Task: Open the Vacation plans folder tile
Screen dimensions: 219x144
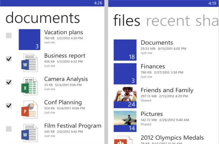Action: click(30, 39)
